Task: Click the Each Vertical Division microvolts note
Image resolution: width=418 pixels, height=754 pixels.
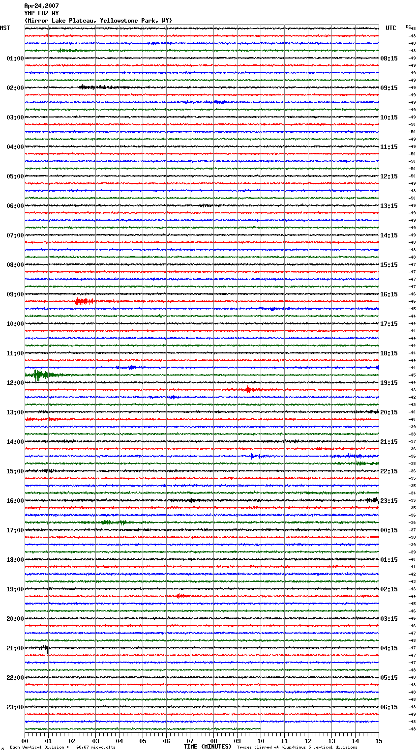Action: [x=63, y=748]
